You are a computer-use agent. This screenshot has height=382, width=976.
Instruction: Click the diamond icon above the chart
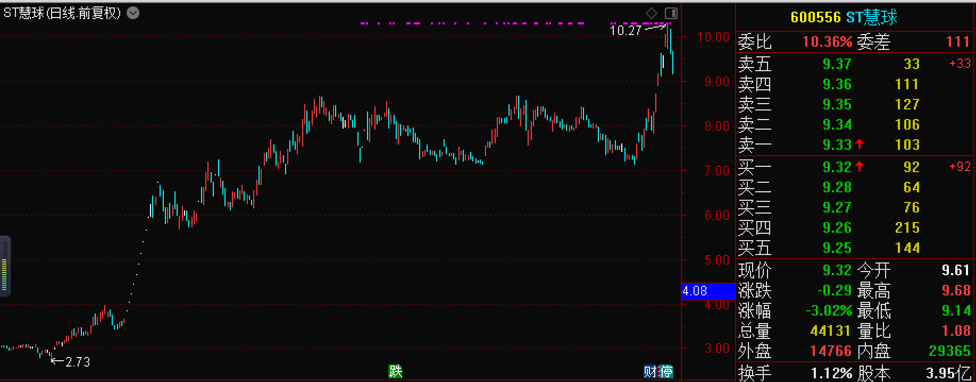652,13
